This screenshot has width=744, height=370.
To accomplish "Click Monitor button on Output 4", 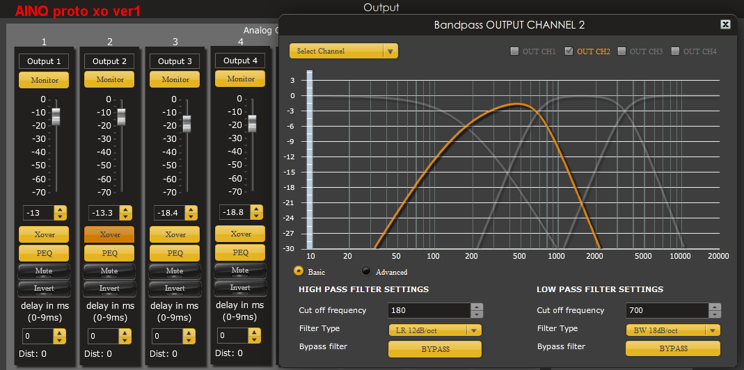I will (240, 79).
